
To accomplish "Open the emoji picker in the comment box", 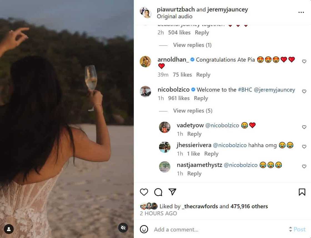I will click(144, 229).
